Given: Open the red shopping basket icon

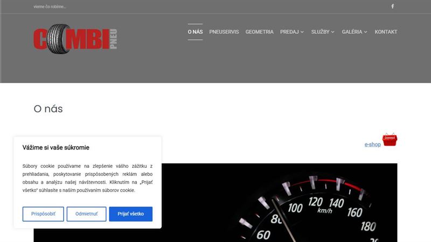Looking at the screenshot, I should pyautogui.click(x=390, y=140).
